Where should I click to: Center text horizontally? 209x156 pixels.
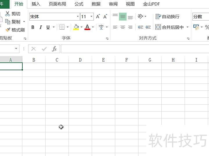123,27
